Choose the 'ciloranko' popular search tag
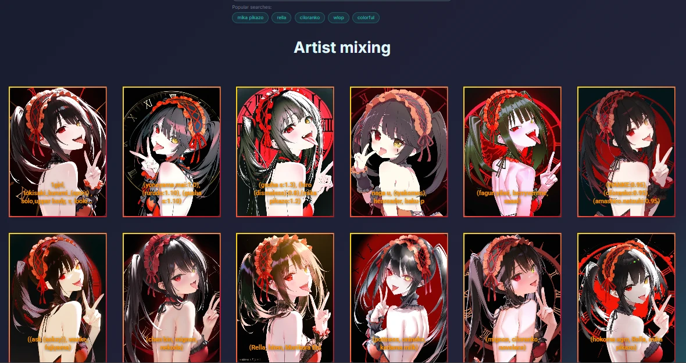Screen dimensions: 686x363 [309, 18]
